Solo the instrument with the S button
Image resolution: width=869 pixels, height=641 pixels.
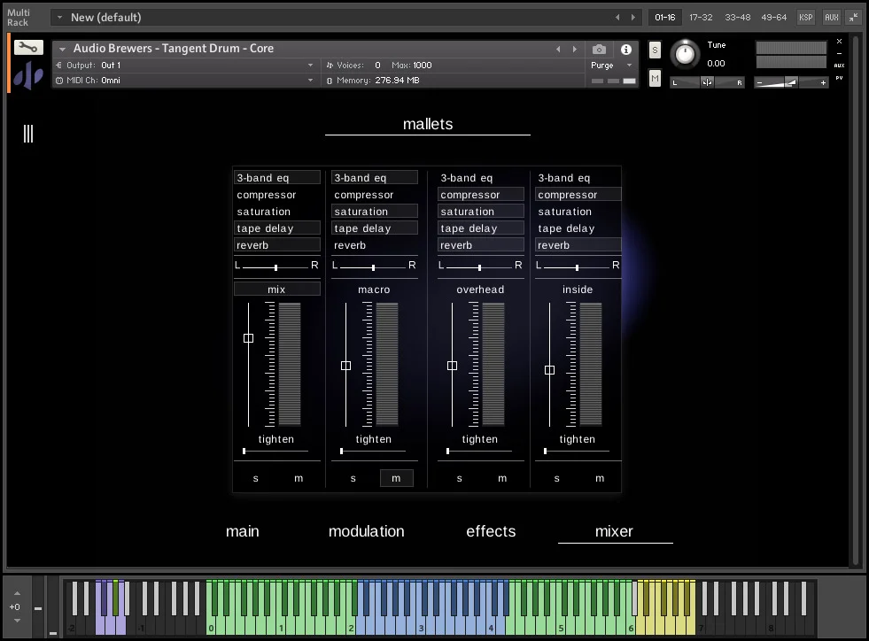(655, 50)
